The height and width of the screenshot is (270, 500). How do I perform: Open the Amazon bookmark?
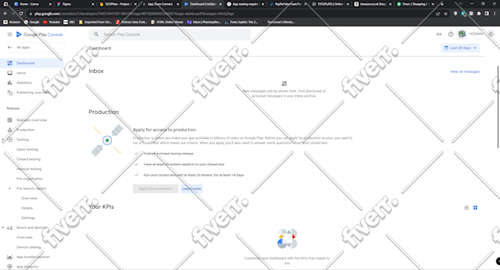tap(12, 22)
